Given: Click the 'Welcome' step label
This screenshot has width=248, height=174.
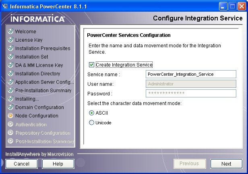Looking at the screenshot, I should [26, 32].
